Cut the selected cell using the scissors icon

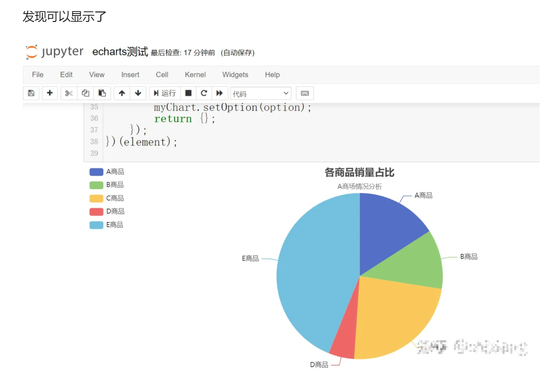(69, 93)
